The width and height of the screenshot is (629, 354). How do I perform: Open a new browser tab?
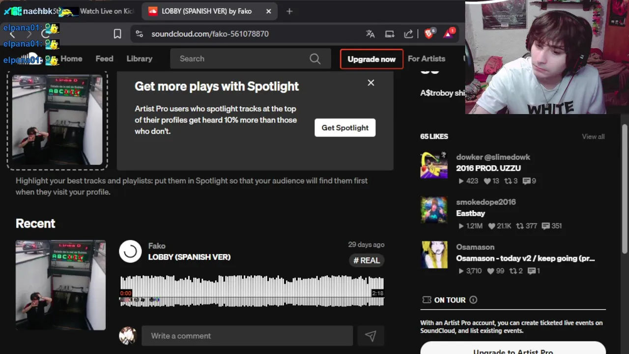pos(289,11)
